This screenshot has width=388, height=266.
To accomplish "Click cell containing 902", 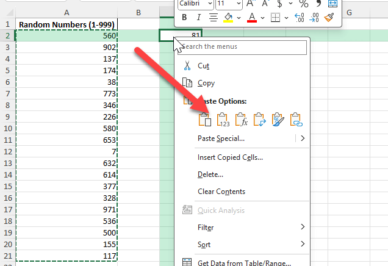I will [66, 47].
